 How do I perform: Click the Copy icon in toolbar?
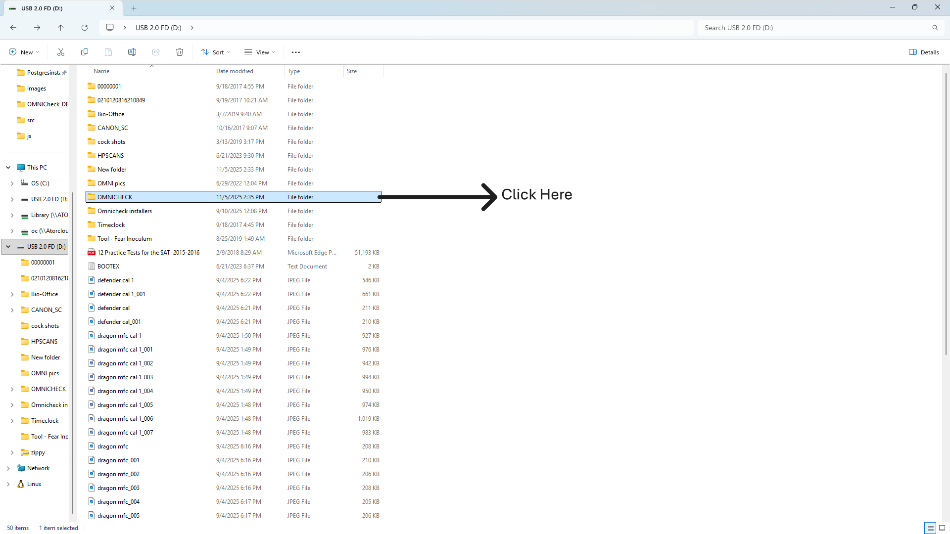point(85,52)
